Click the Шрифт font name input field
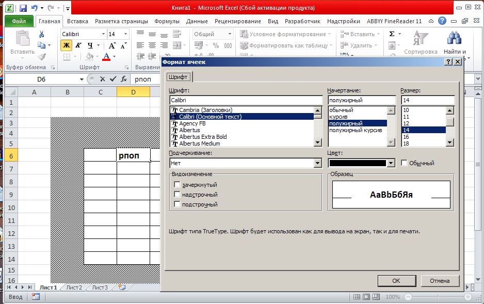 click(246, 100)
